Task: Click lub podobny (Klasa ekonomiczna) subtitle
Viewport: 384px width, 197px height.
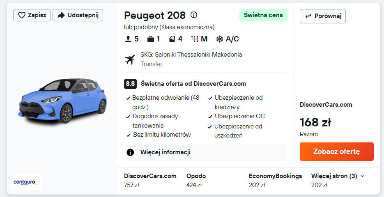Action: [x=169, y=27]
